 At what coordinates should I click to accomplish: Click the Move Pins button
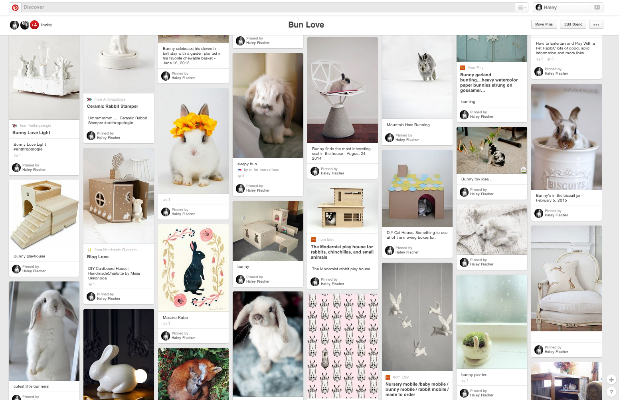click(544, 24)
